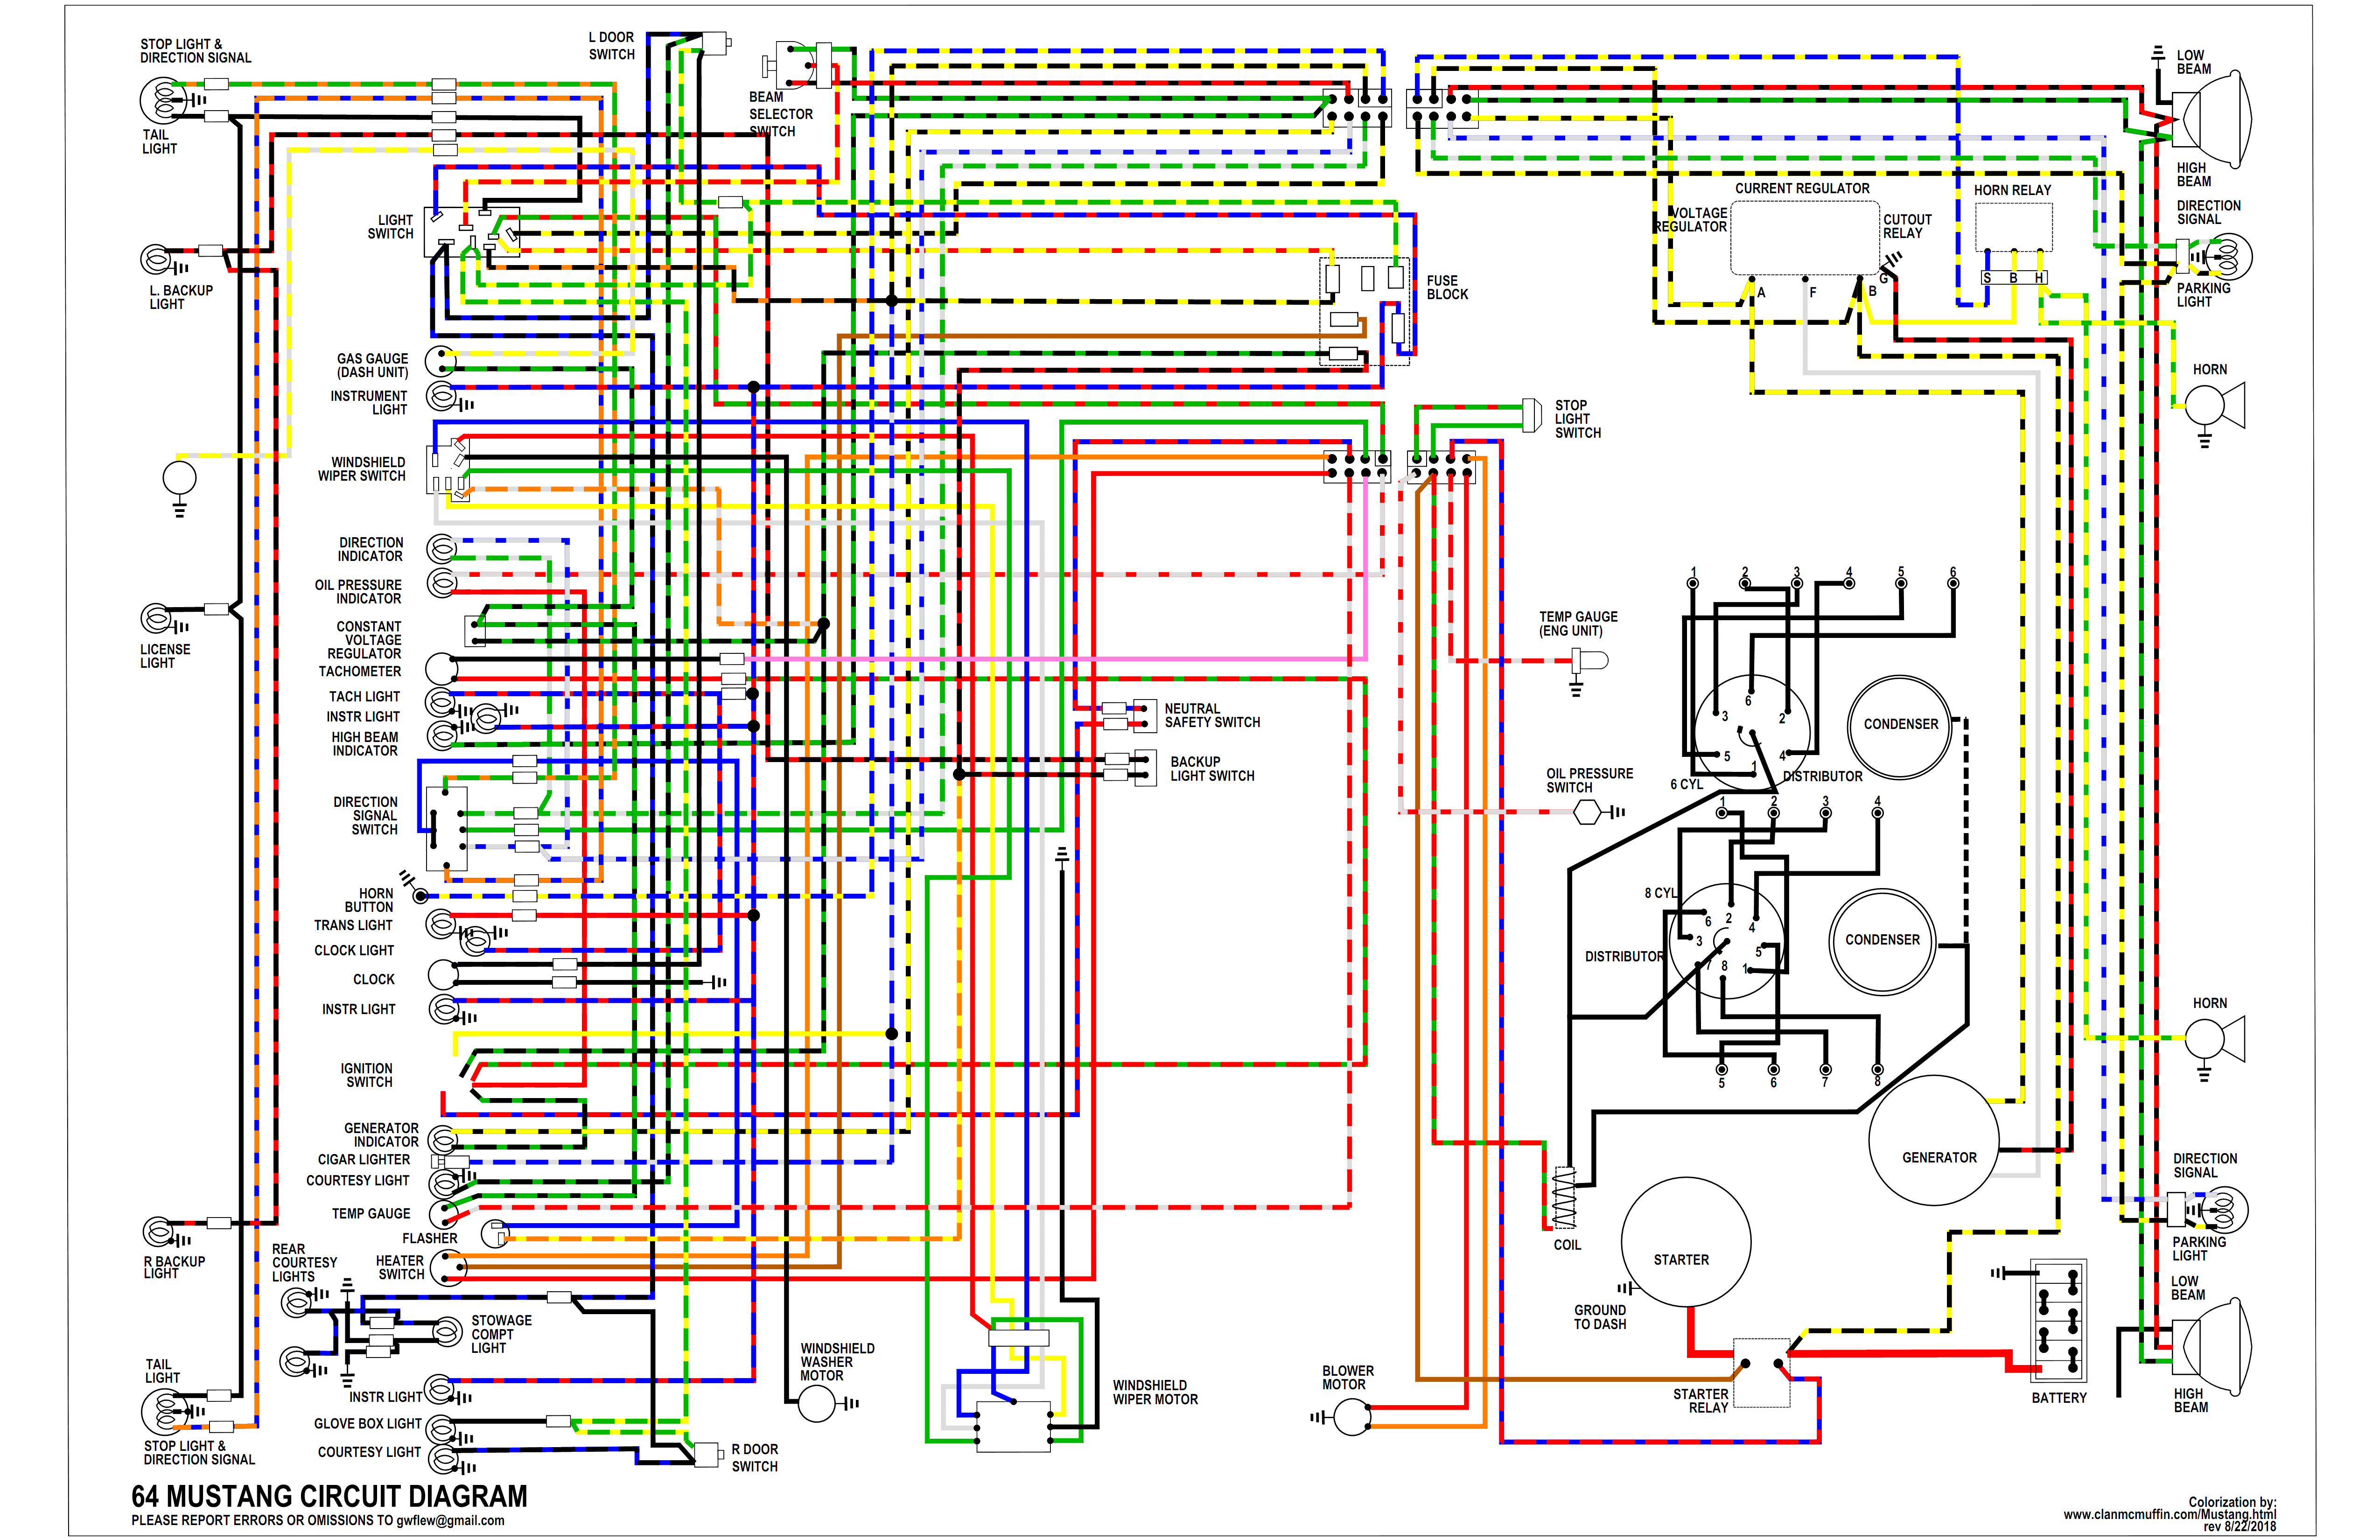Click the Windshield Washer Motor symbol
Viewport: 2380px width, 1540px height.
[816, 1404]
